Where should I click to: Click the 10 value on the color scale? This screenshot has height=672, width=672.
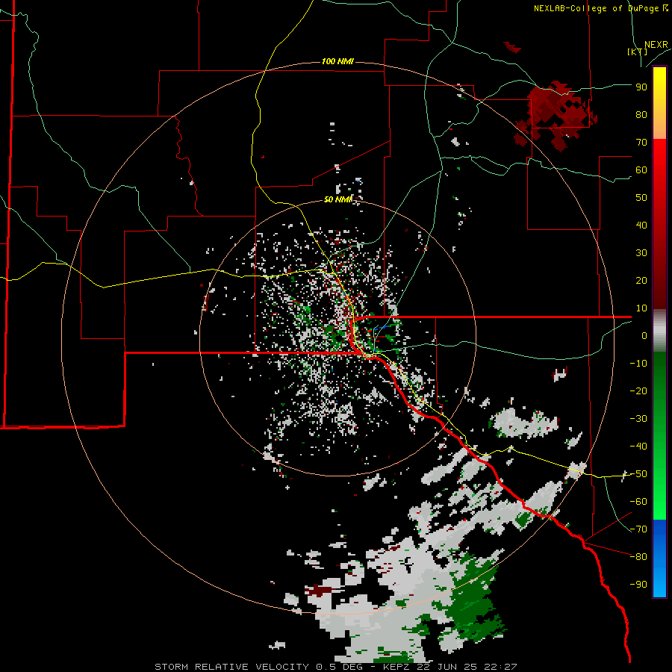click(641, 308)
